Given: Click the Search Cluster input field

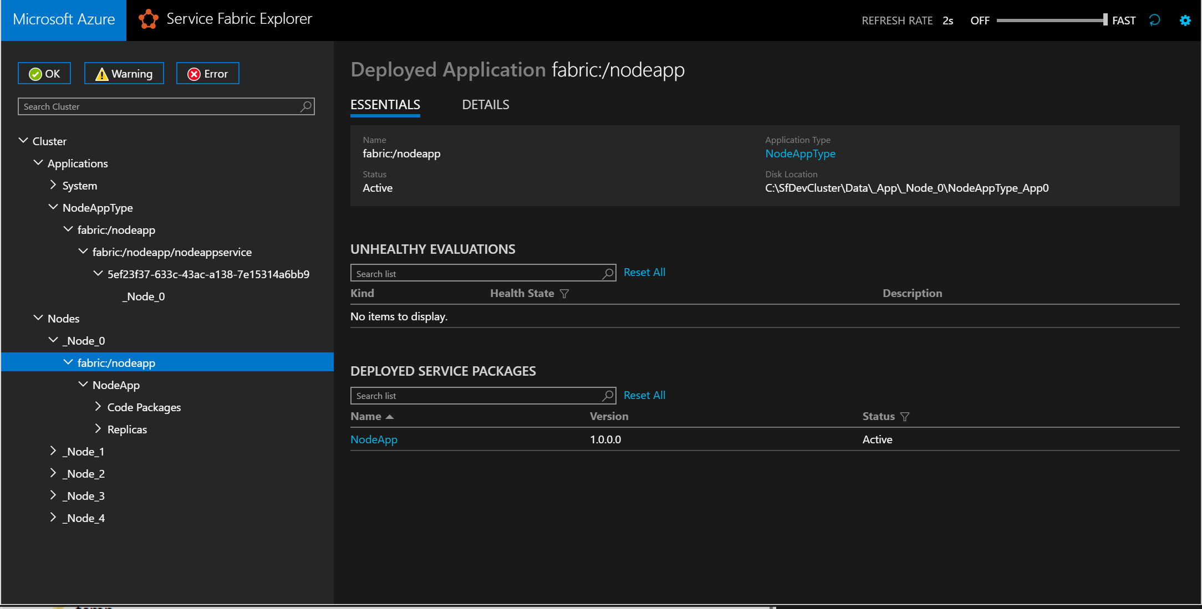Looking at the screenshot, I should [x=166, y=106].
